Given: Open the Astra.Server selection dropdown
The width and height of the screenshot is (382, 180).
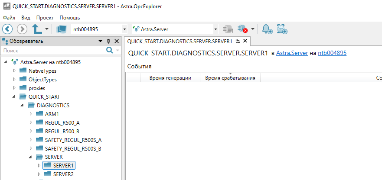Looking at the screenshot, I should tap(215, 29).
